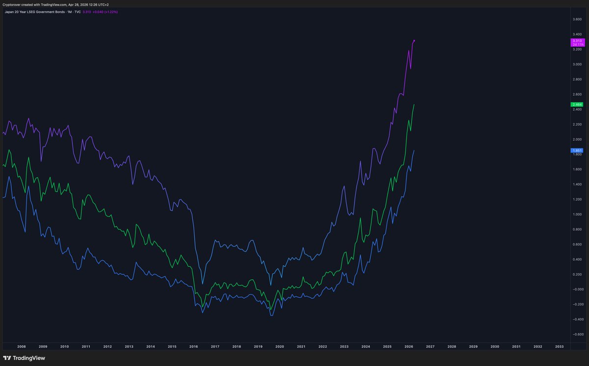Click the 0.200 price axis tick
This screenshot has width=589, height=366.
(577, 275)
